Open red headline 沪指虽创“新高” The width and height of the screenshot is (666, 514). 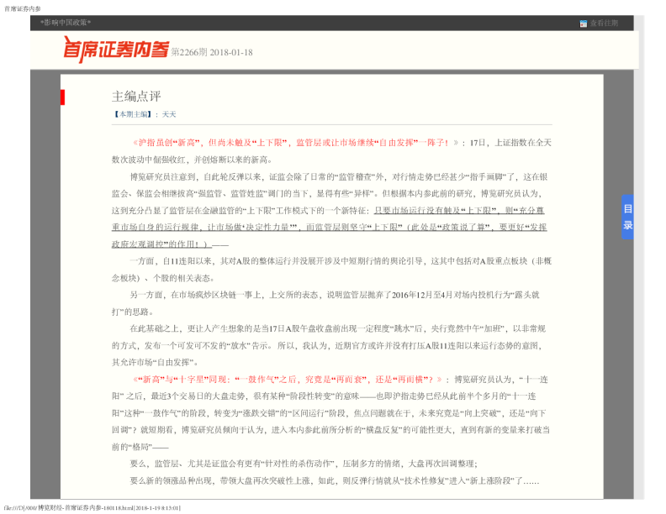[296, 143]
